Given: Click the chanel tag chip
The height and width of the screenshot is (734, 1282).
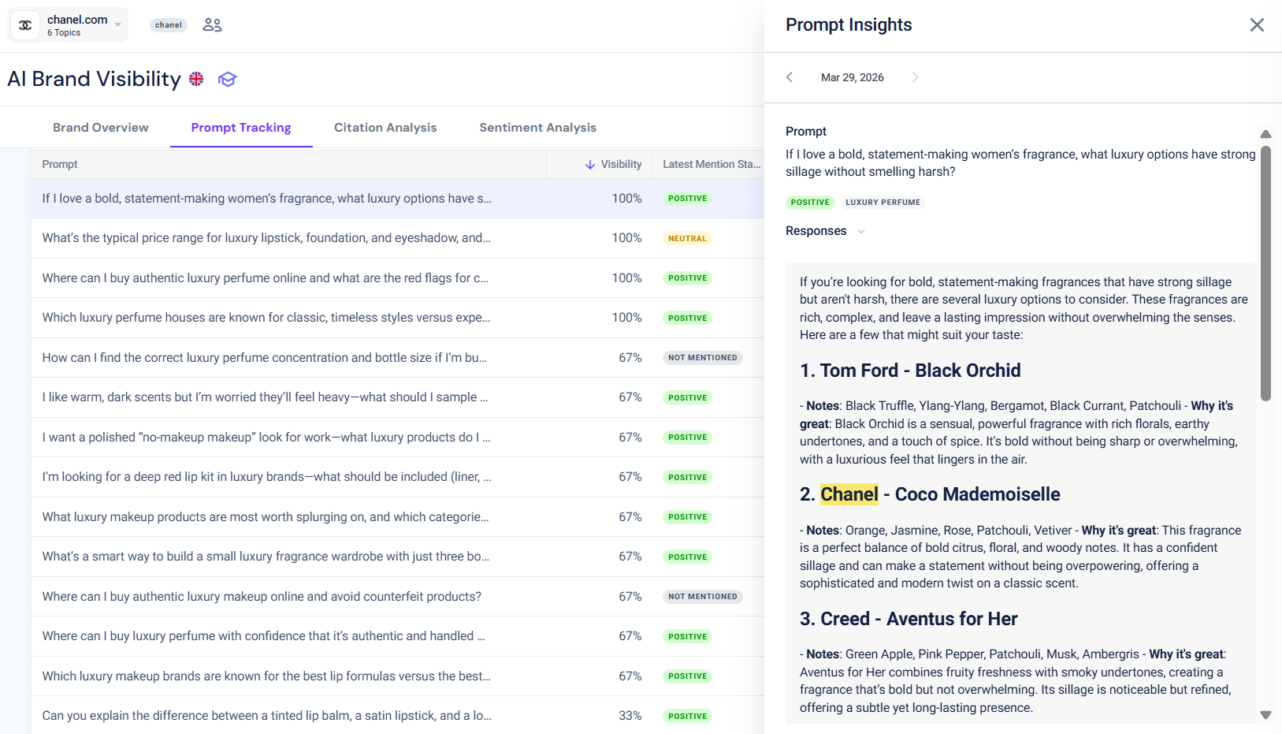Looking at the screenshot, I should click(x=169, y=25).
